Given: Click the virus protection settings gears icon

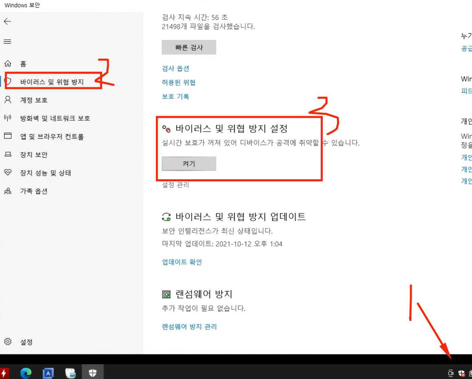Looking at the screenshot, I should (166, 129).
